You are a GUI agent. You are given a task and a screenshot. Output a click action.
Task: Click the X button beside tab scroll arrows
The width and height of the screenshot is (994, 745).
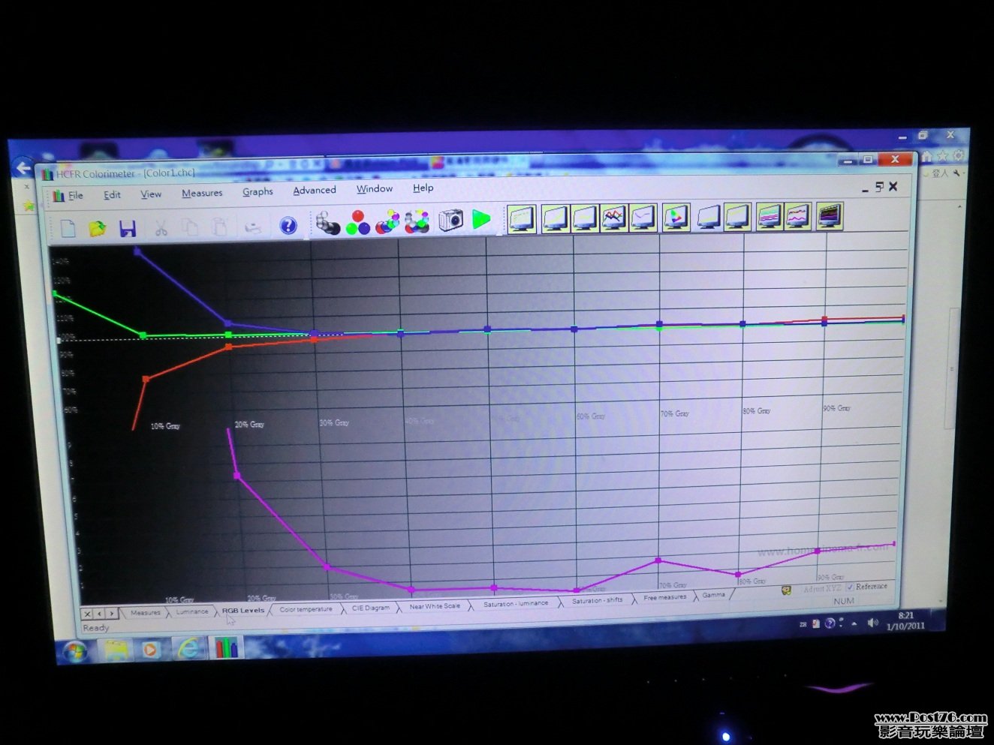[88, 614]
